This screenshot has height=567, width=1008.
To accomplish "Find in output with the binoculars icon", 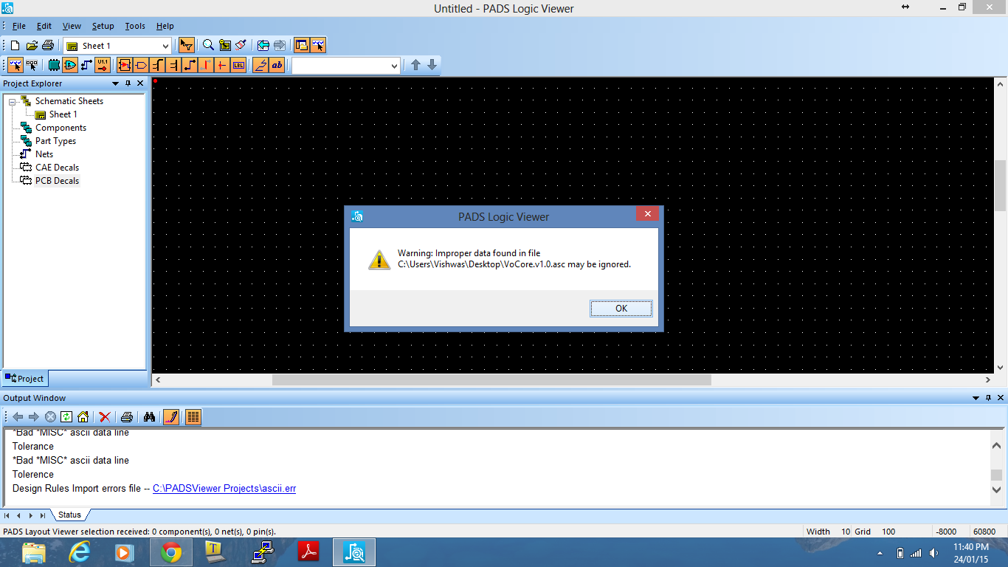I will (x=149, y=417).
